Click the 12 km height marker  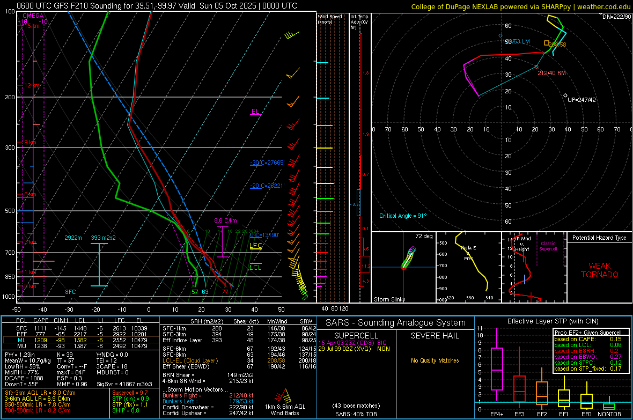32,86
